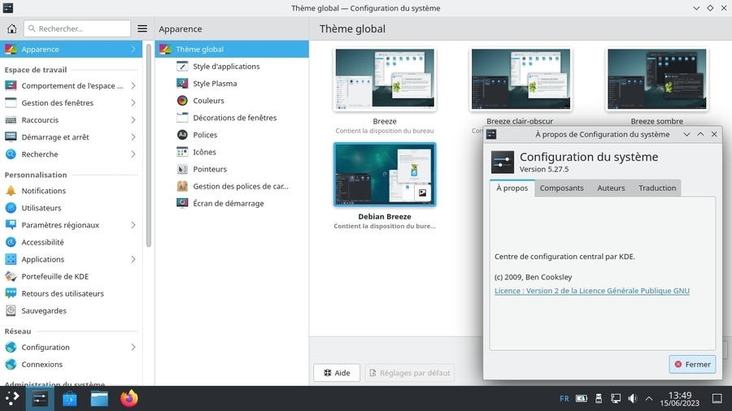Expand Comportement de l'espace chevron
This screenshot has width=732, height=411.
[x=133, y=86]
